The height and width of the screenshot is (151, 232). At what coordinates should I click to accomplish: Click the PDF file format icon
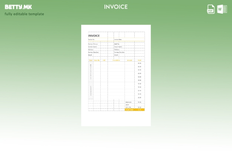pos(211,9)
